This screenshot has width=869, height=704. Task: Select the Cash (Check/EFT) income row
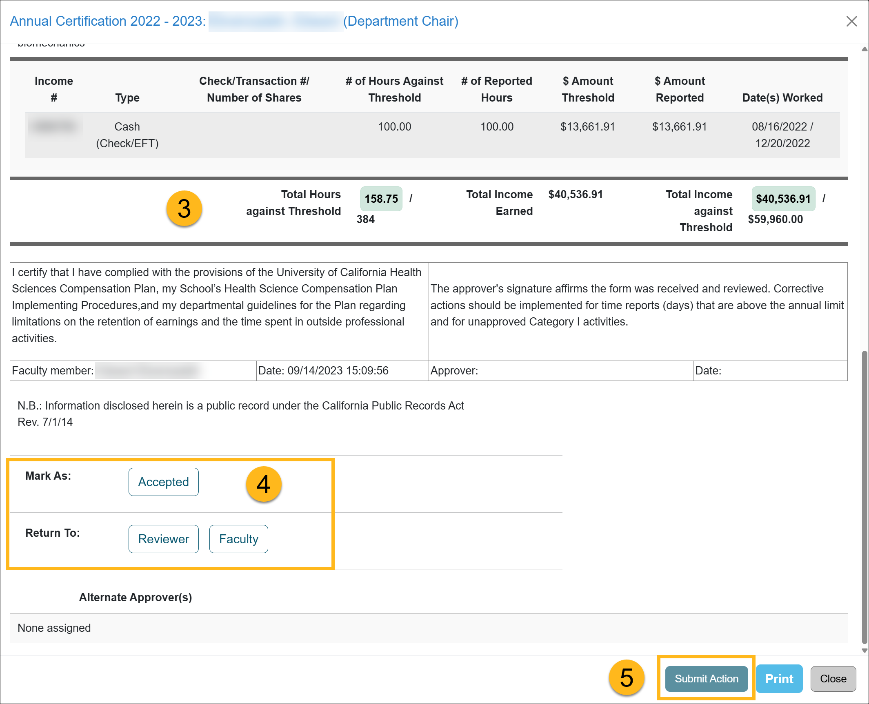127,135
